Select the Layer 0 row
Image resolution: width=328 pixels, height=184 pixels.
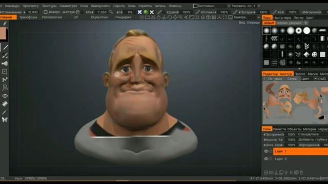(x=300, y=159)
